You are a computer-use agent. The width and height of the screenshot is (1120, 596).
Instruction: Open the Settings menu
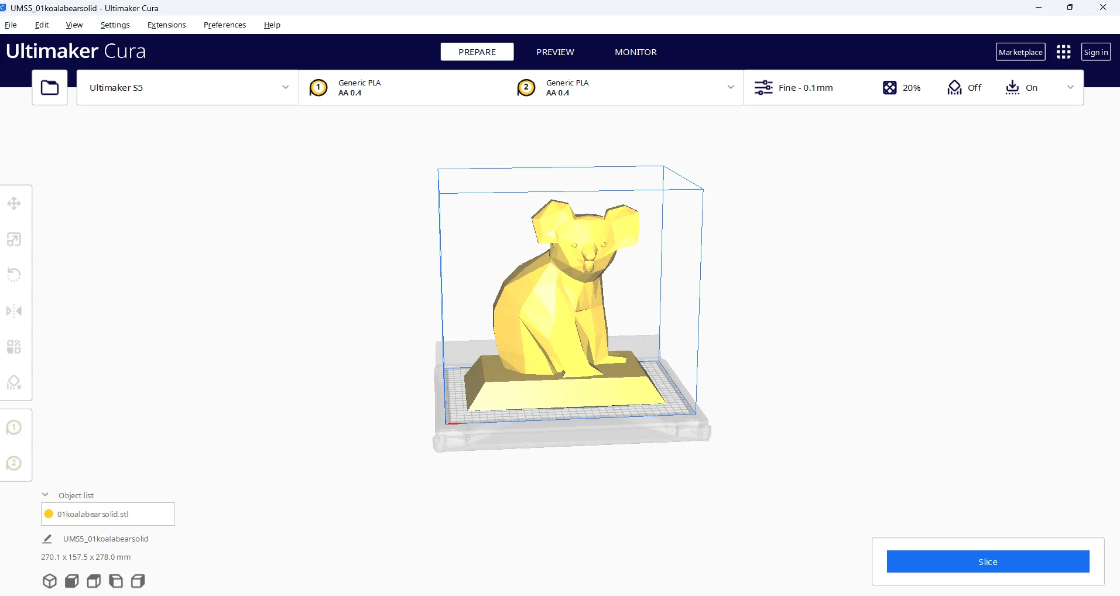click(x=115, y=25)
